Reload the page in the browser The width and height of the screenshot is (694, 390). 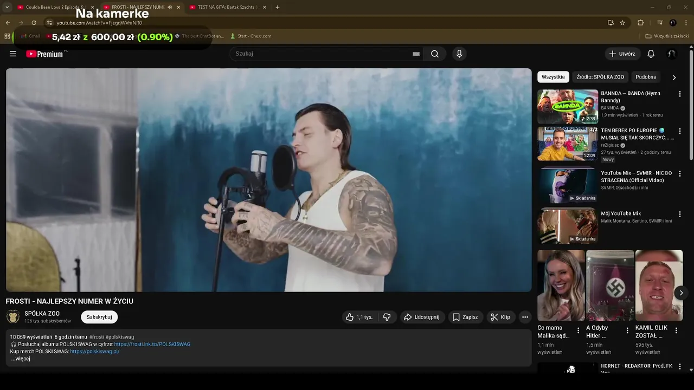click(x=34, y=23)
